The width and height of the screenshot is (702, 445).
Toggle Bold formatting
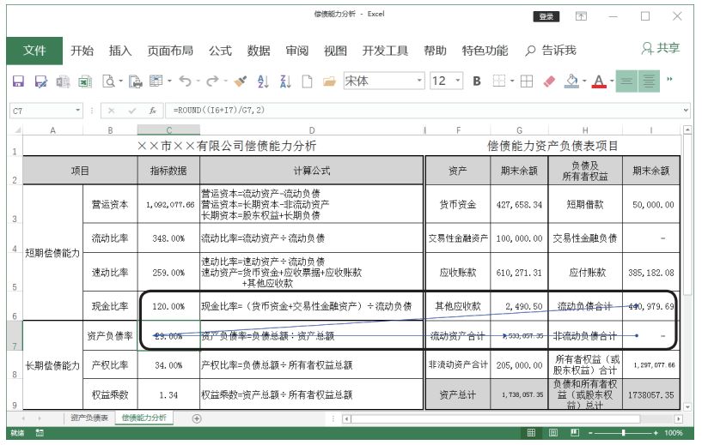(x=477, y=81)
